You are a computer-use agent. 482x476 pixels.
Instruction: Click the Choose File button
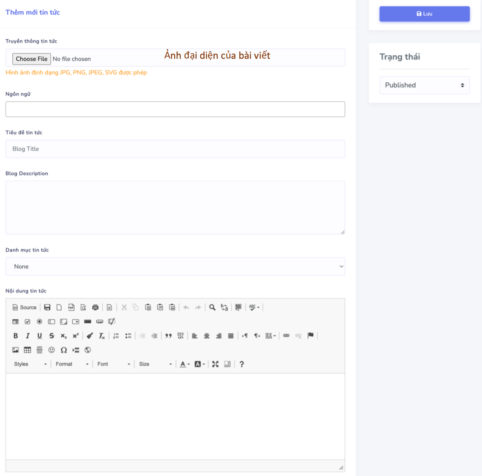(32, 59)
